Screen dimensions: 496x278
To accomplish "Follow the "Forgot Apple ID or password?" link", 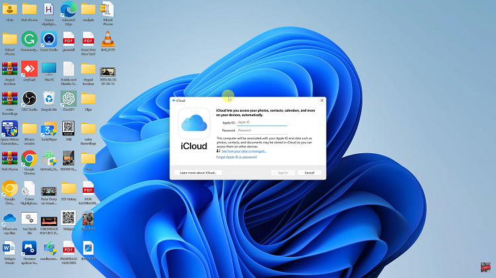I will [236, 157].
